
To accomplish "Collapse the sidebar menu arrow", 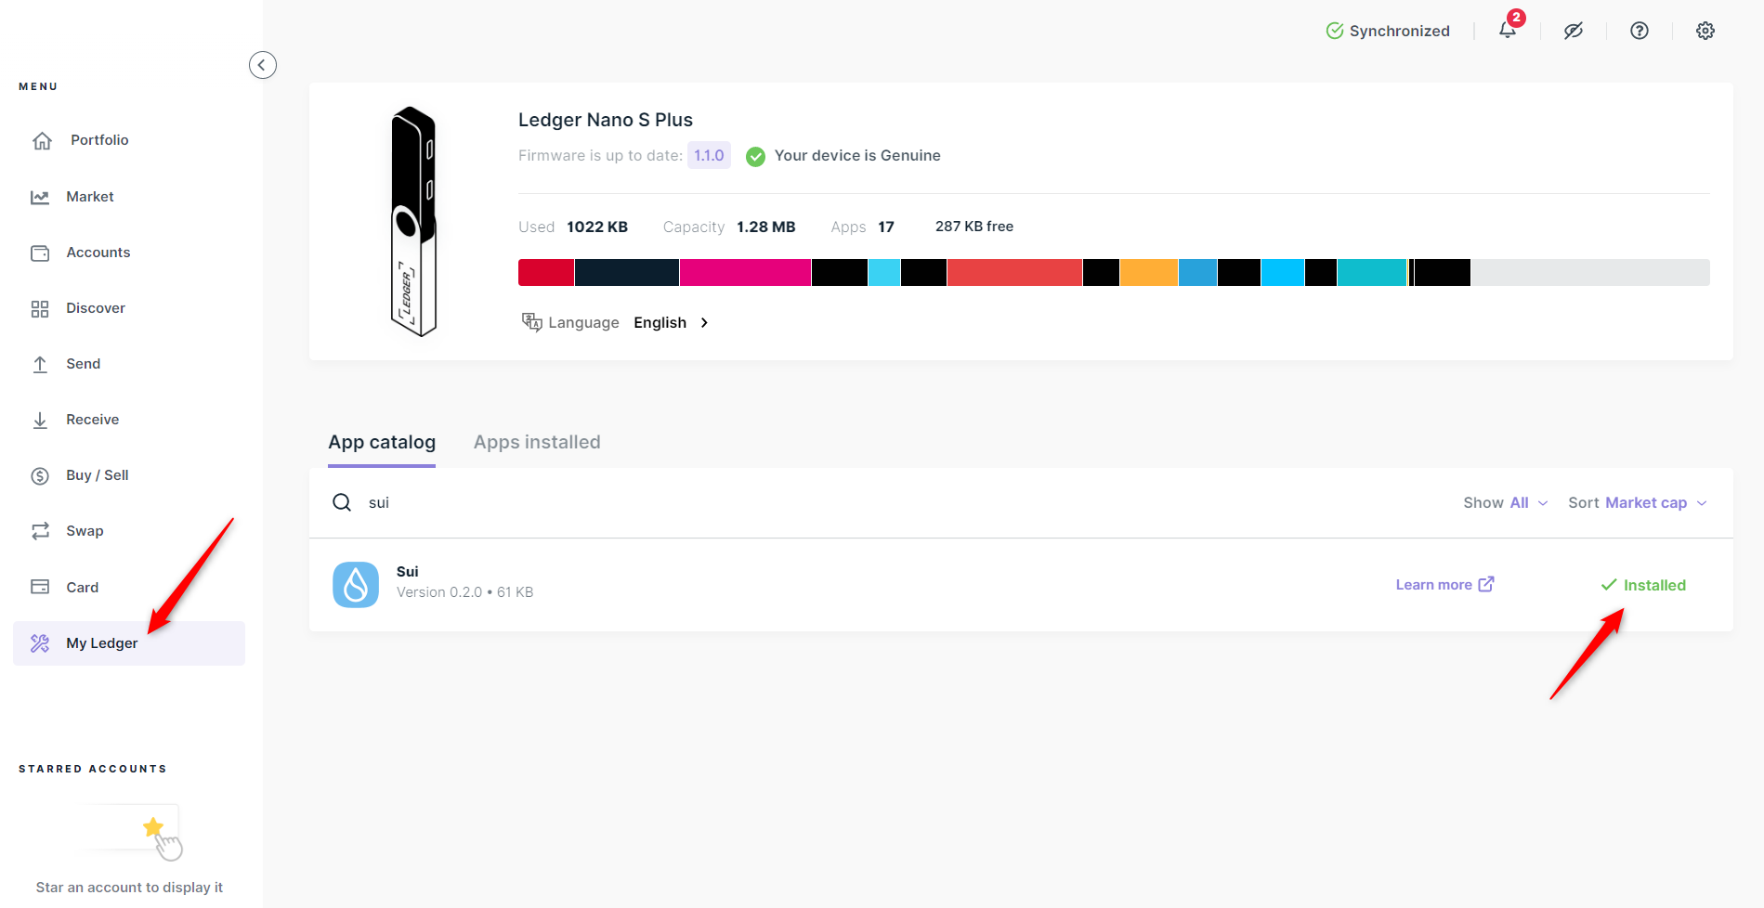I will tap(263, 65).
